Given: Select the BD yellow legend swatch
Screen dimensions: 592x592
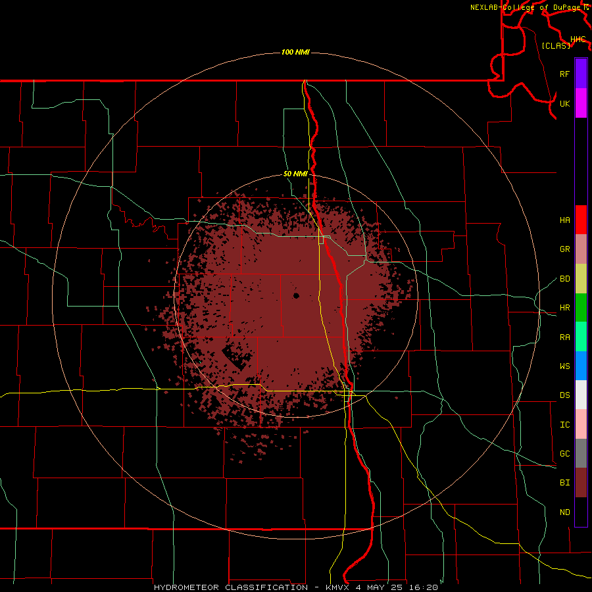Looking at the screenshot, I should click(x=581, y=279).
